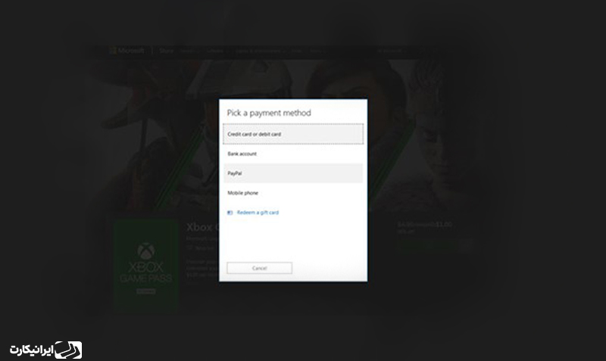
Task: Open the Store link in the header
Action: [x=165, y=51]
